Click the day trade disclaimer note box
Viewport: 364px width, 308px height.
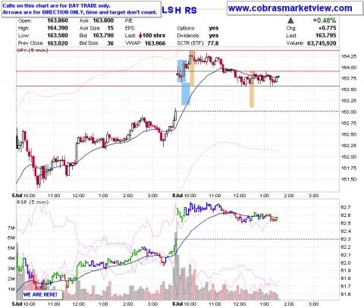[81, 9]
